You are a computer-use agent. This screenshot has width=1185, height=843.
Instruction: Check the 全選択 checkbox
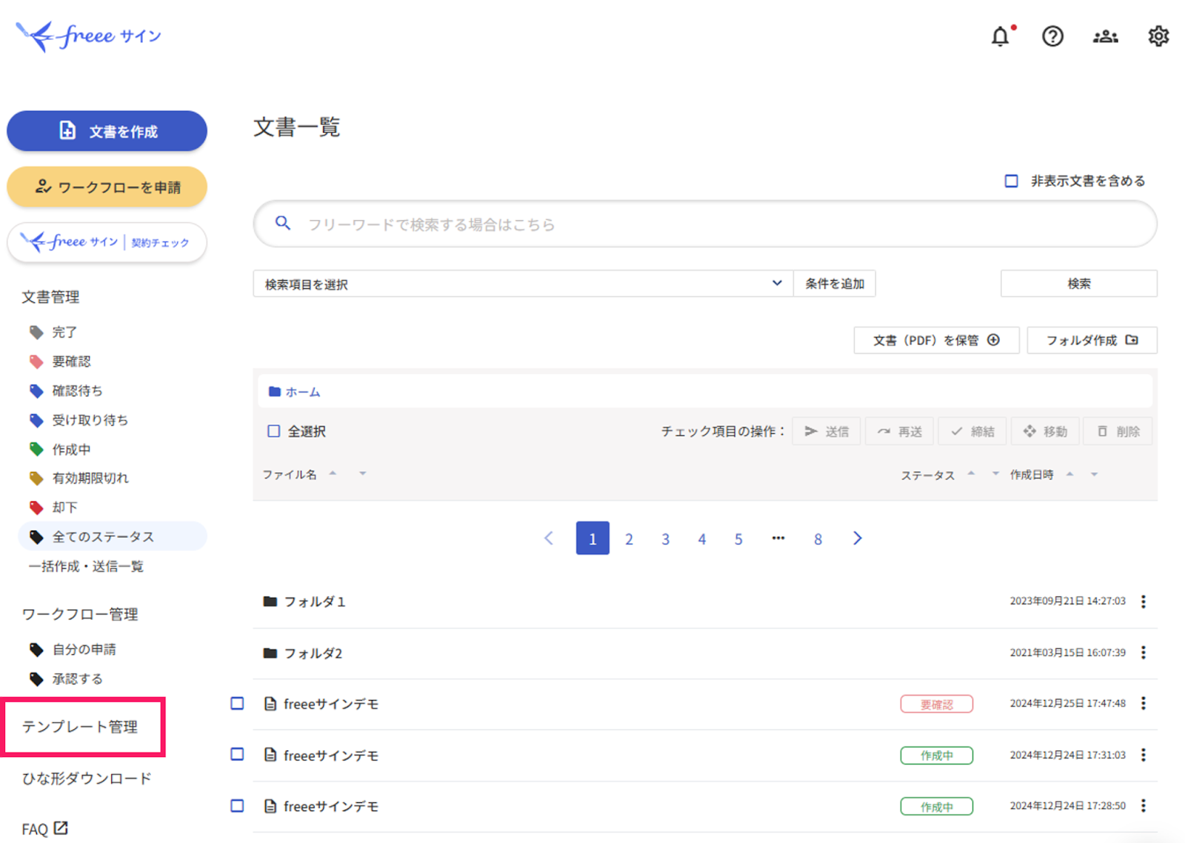point(274,431)
